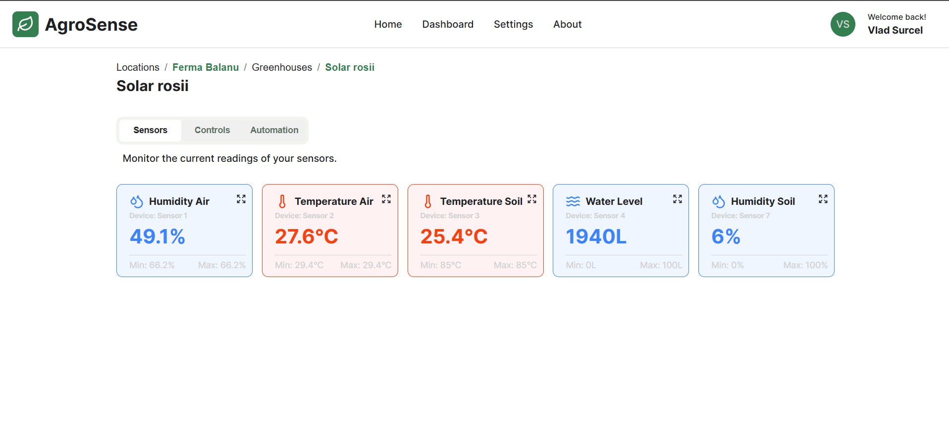Viewport: 949px width, 430px height.
Task: Go to Home in the navigation
Action: pyautogui.click(x=388, y=24)
